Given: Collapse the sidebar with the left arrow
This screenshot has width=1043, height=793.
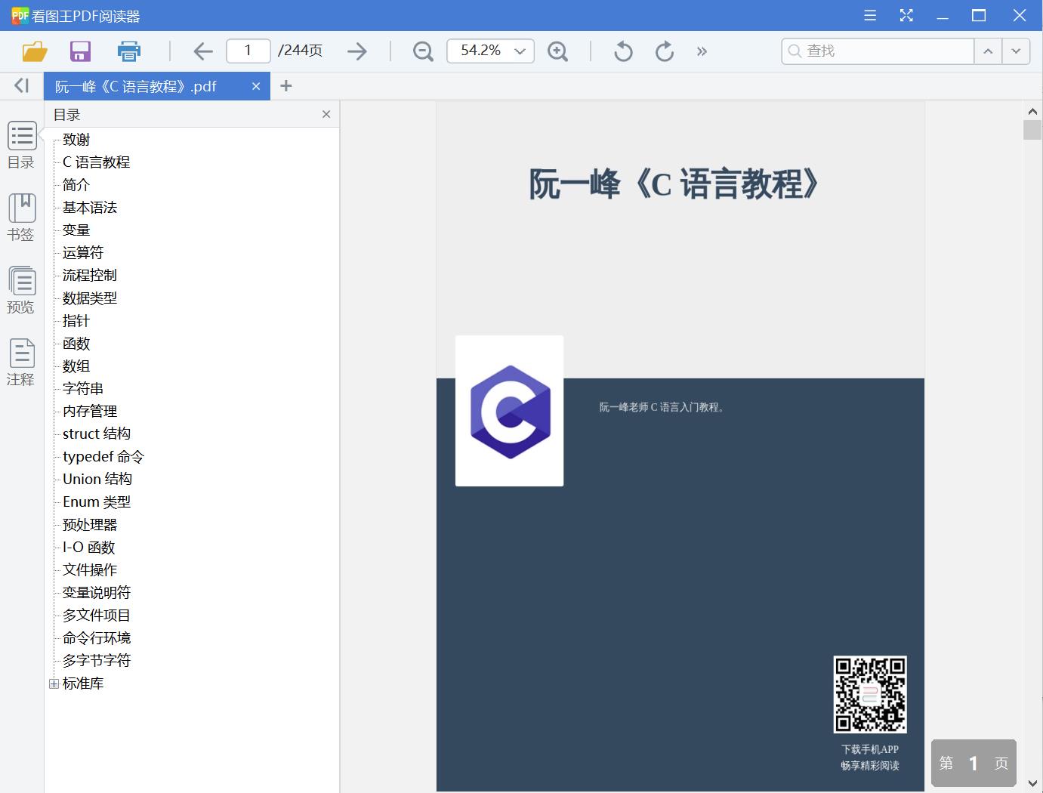Looking at the screenshot, I should tap(20, 85).
